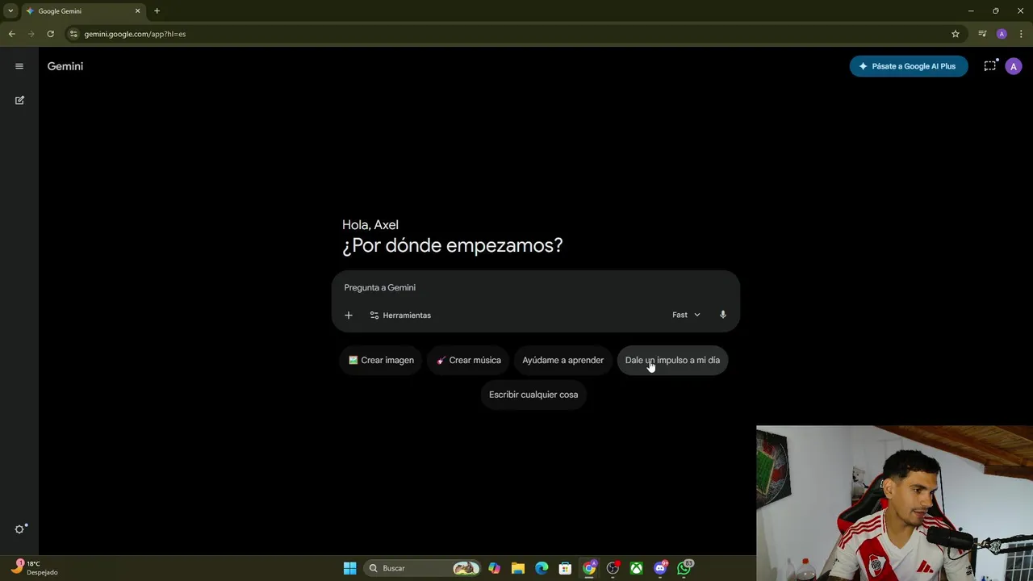Start a new chat with the pencil icon
Image resolution: width=1033 pixels, height=581 pixels.
(x=19, y=100)
